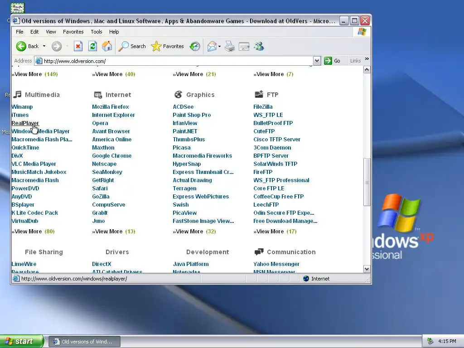This screenshot has height=348, width=464.
Task: Open the Favorites star toolbar button
Action: pyautogui.click(x=168, y=46)
